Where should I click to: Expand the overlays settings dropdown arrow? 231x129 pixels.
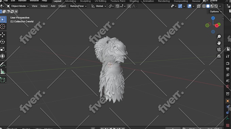click(194, 6)
